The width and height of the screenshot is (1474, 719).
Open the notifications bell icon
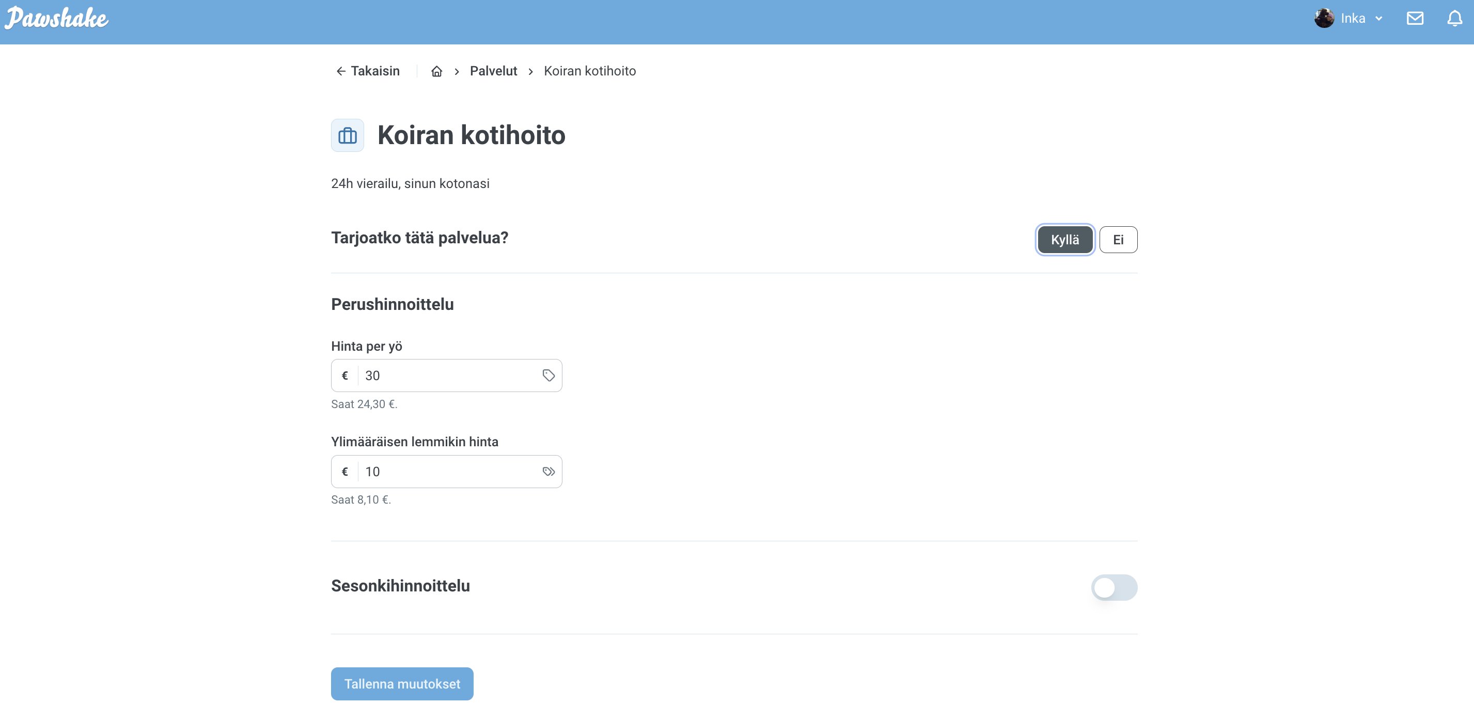pos(1454,18)
